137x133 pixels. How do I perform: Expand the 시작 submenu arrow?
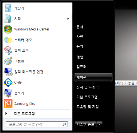pos(68,19)
